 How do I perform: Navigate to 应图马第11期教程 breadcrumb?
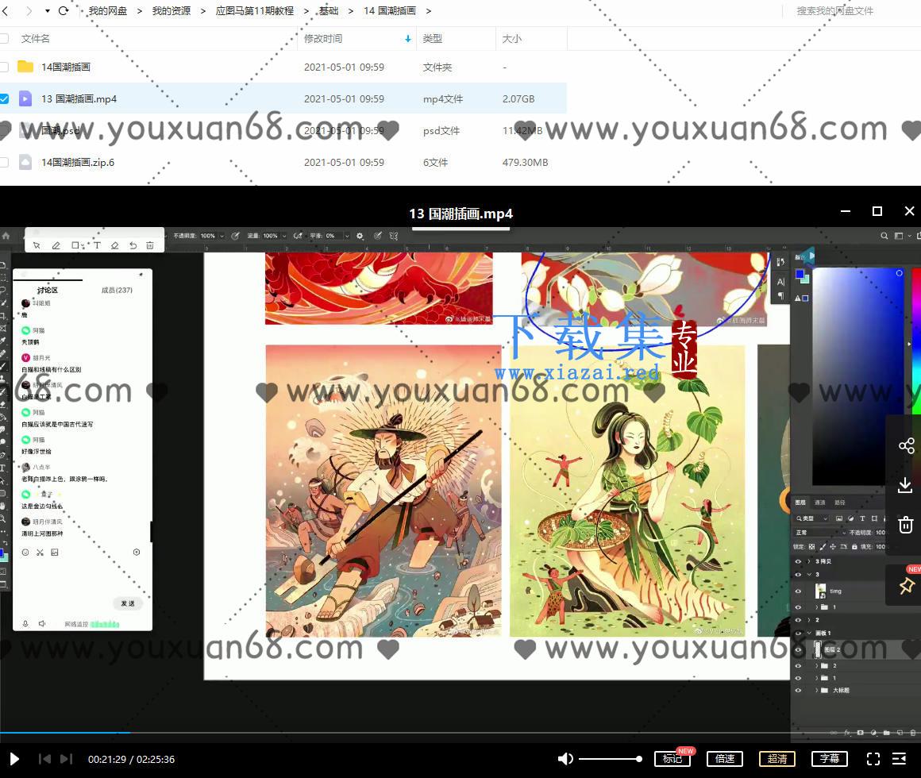[x=254, y=10]
